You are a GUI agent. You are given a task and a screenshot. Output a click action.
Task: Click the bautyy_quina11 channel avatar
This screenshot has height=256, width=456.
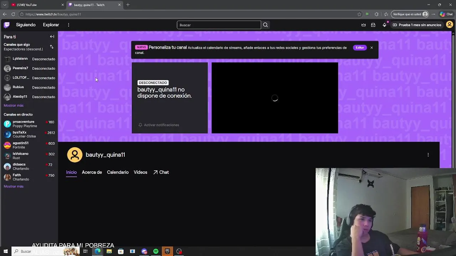click(x=75, y=155)
